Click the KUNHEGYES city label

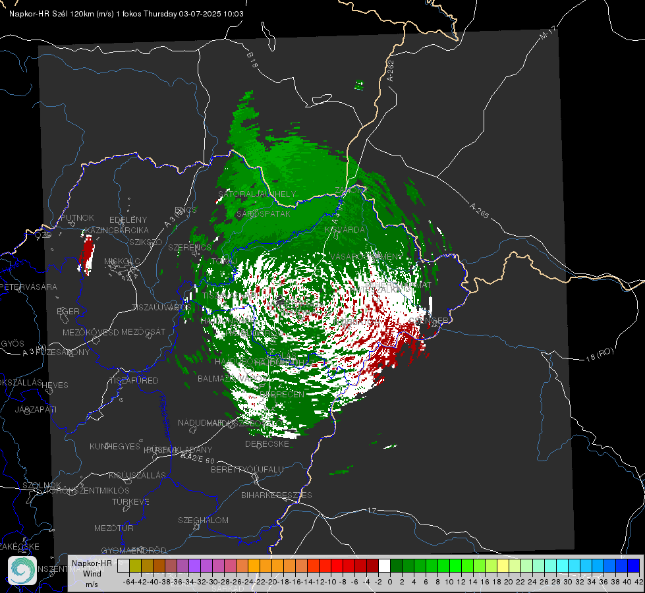click(115, 447)
